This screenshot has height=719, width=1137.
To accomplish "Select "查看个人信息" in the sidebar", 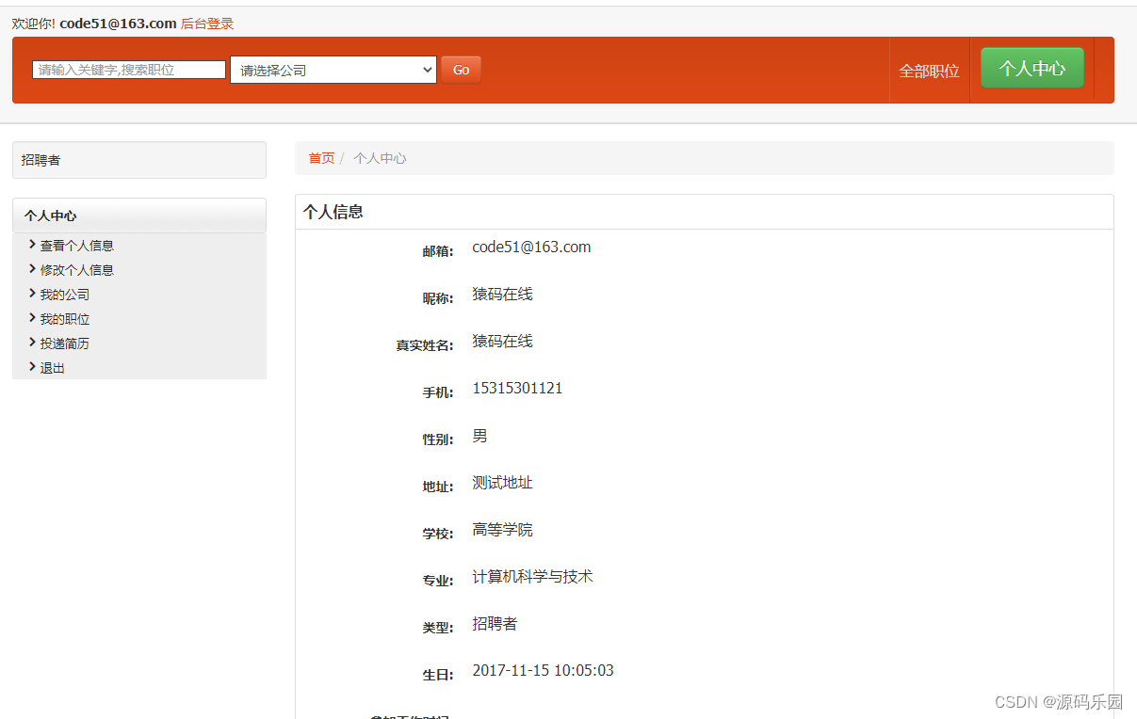I will click(x=77, y=245).
